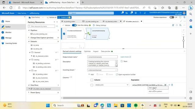Image resolution: width=195 pixels, height=109 pixels.
Task: Collapse the settings panel chevron
Action: point(184,51)
